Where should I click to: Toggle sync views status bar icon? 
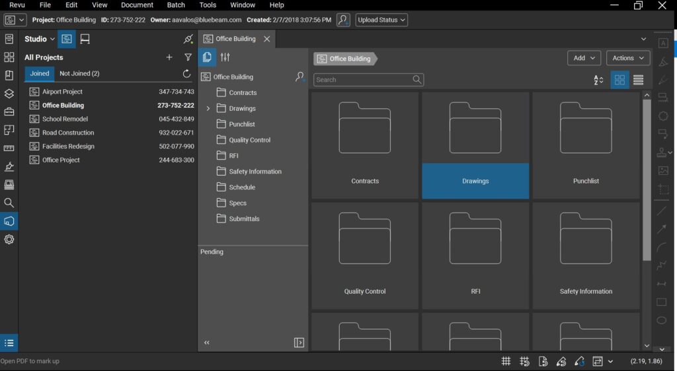tap(598, 362)
